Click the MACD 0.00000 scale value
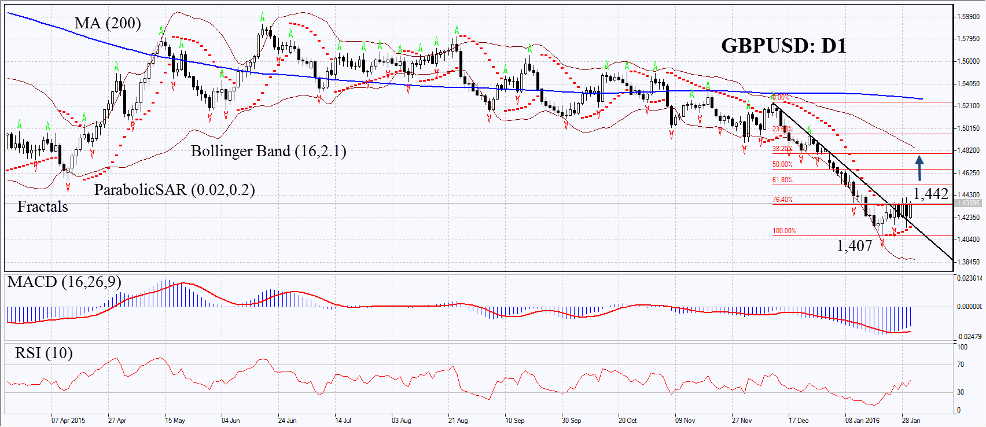This screenshot has width=986, height=427. pyautogui.click(x=969, y=307)
